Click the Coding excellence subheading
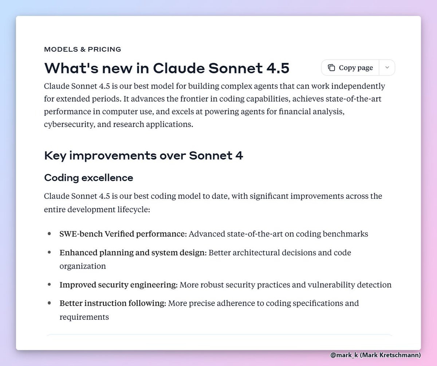437x366 pixels. tap(88, 178)
